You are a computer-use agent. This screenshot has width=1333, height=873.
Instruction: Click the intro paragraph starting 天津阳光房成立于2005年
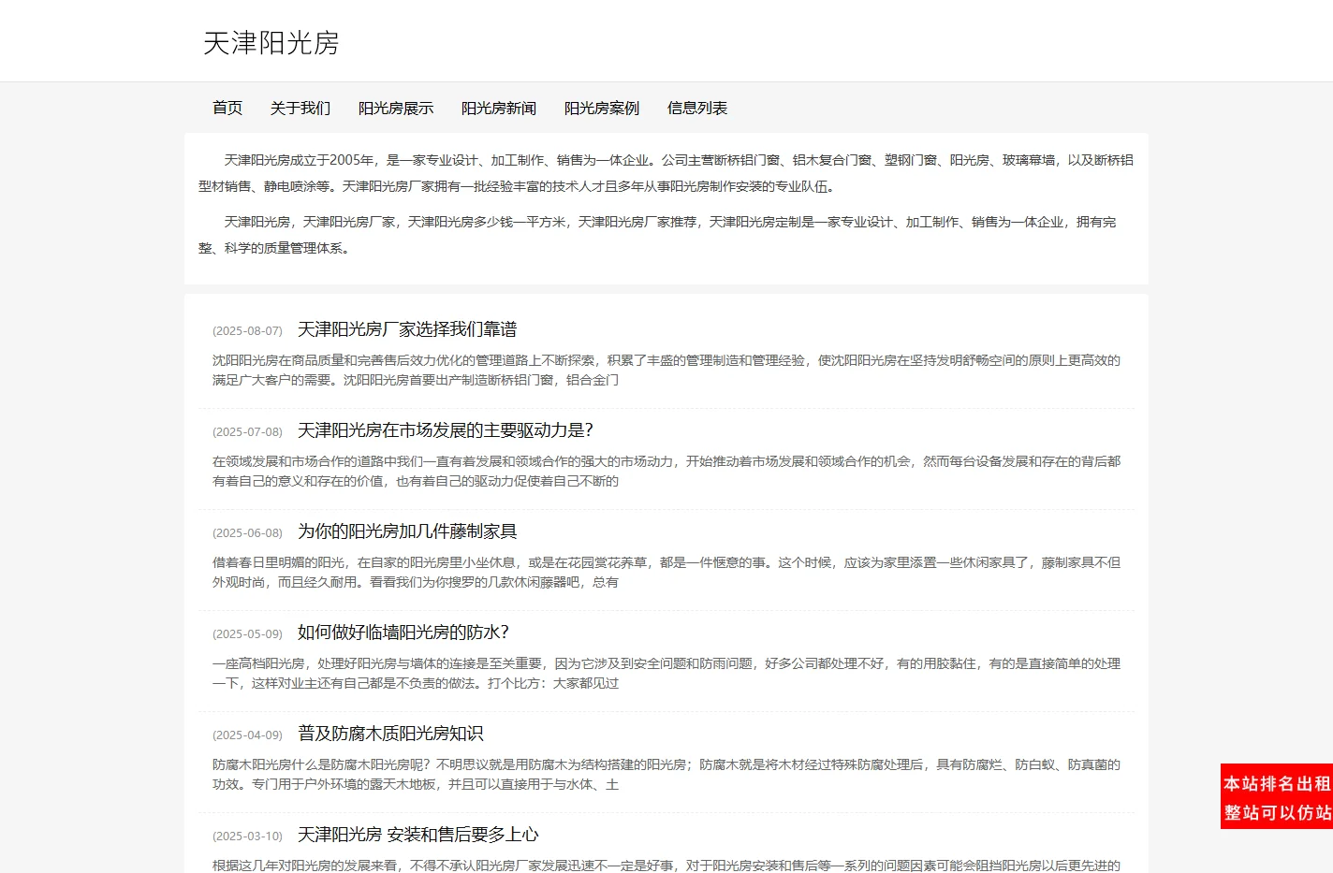click(666, 173)
